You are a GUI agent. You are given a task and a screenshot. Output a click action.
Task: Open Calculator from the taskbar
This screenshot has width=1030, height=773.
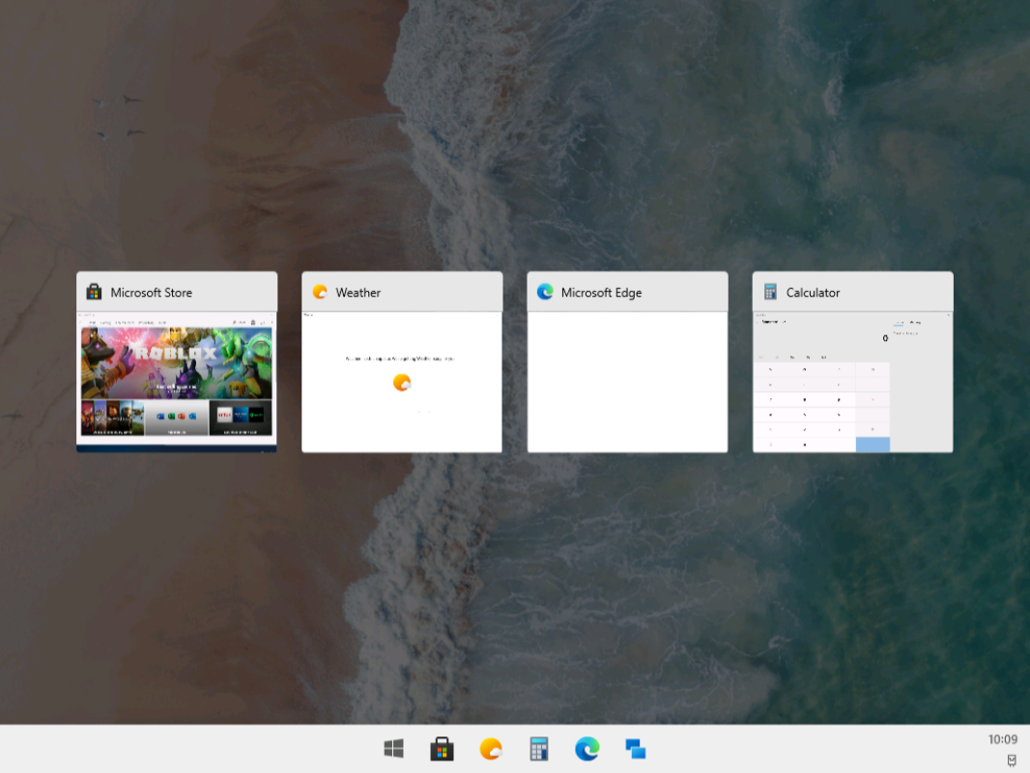[x=538, y=749]
